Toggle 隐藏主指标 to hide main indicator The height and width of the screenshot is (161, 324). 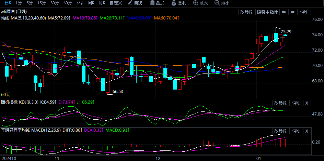pyautogui.click(x=267, y=12)
